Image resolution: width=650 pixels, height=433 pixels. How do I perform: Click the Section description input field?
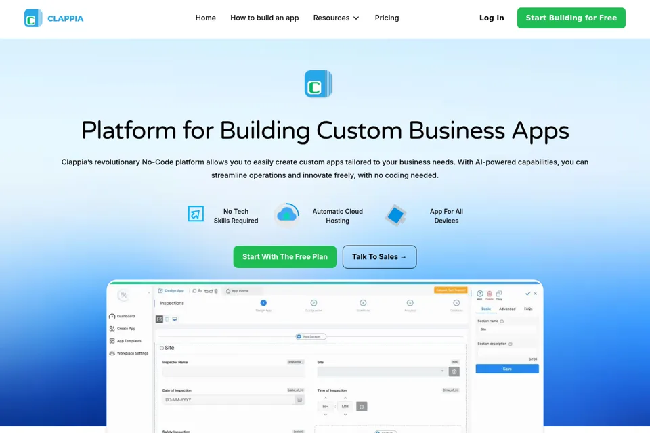tap(507, 352)
